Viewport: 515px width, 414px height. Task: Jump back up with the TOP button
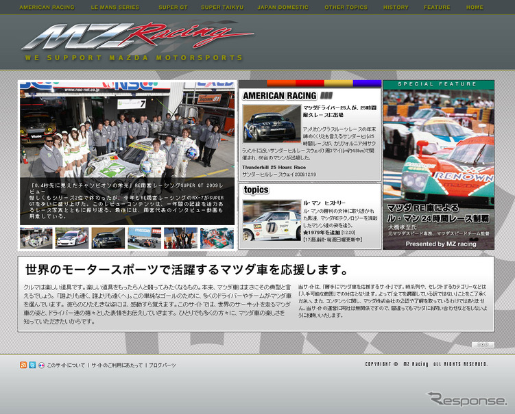[483, 344]
